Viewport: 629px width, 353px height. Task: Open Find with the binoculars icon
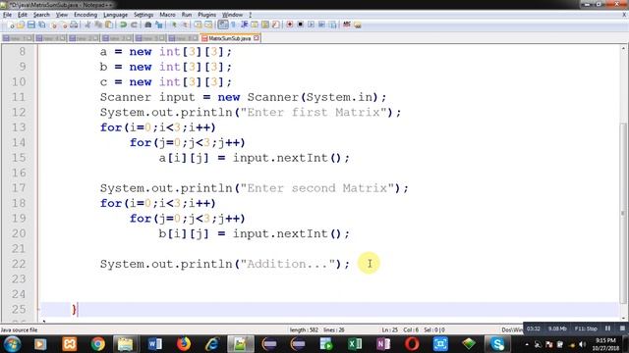coord(148,25)
